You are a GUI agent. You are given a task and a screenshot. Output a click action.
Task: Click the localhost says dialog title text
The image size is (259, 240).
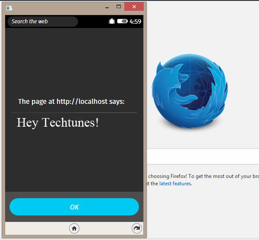71,102
